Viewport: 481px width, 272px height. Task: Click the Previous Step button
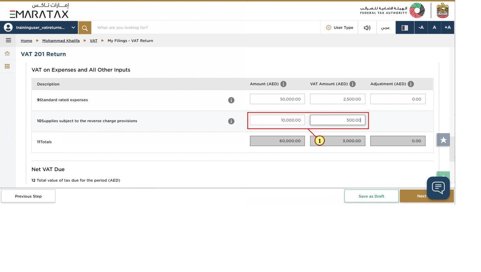pyautogui.click(x=28, y=196)
